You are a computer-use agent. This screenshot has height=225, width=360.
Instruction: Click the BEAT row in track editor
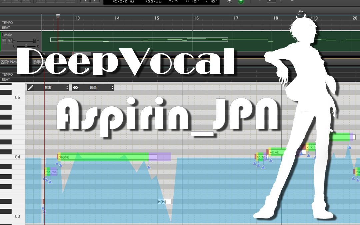tap(6, 28)
